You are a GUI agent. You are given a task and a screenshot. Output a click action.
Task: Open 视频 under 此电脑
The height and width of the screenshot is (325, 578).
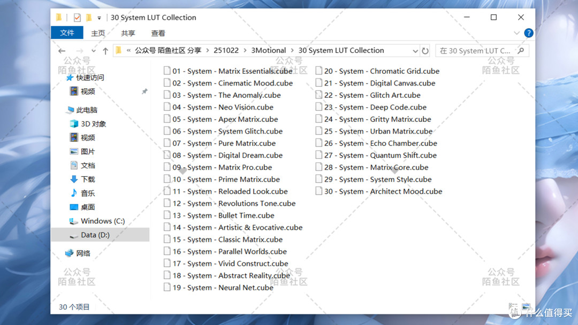click(88, 138)
